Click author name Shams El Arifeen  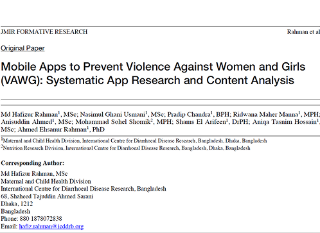tap(201, 122)
